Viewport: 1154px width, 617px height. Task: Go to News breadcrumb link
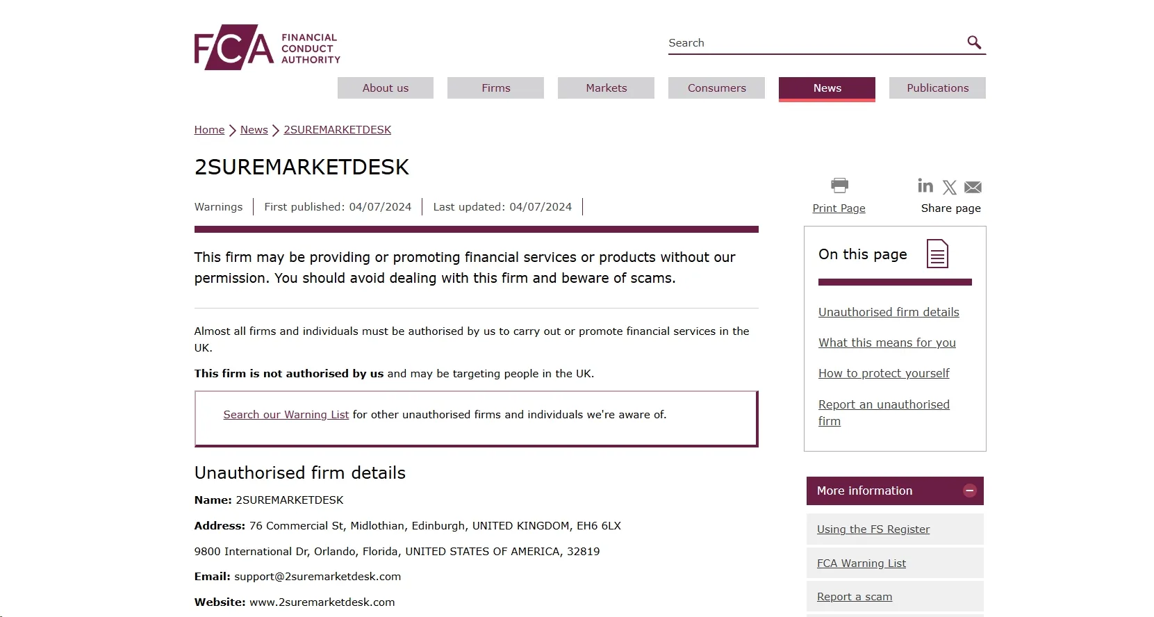[254, 130]
